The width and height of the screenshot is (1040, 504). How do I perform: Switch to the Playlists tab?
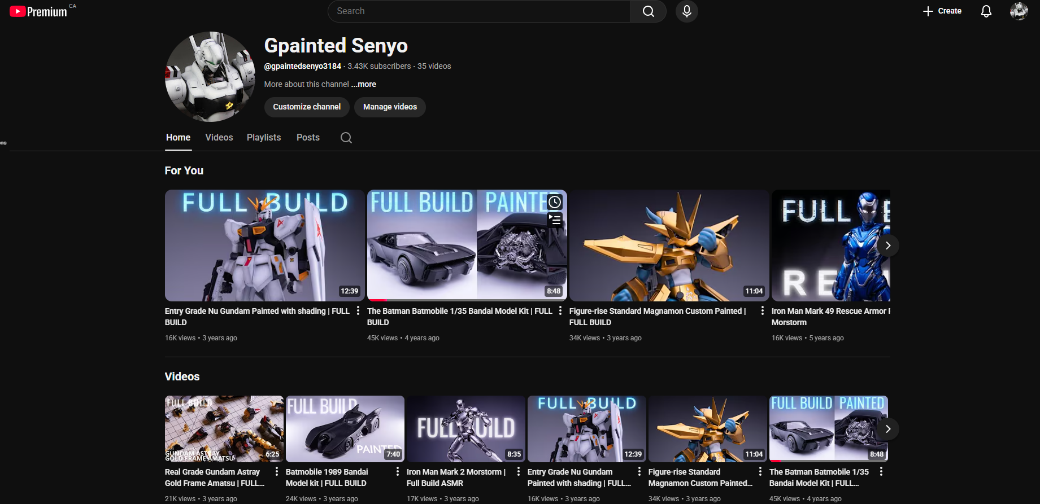[x=264, y=138]
